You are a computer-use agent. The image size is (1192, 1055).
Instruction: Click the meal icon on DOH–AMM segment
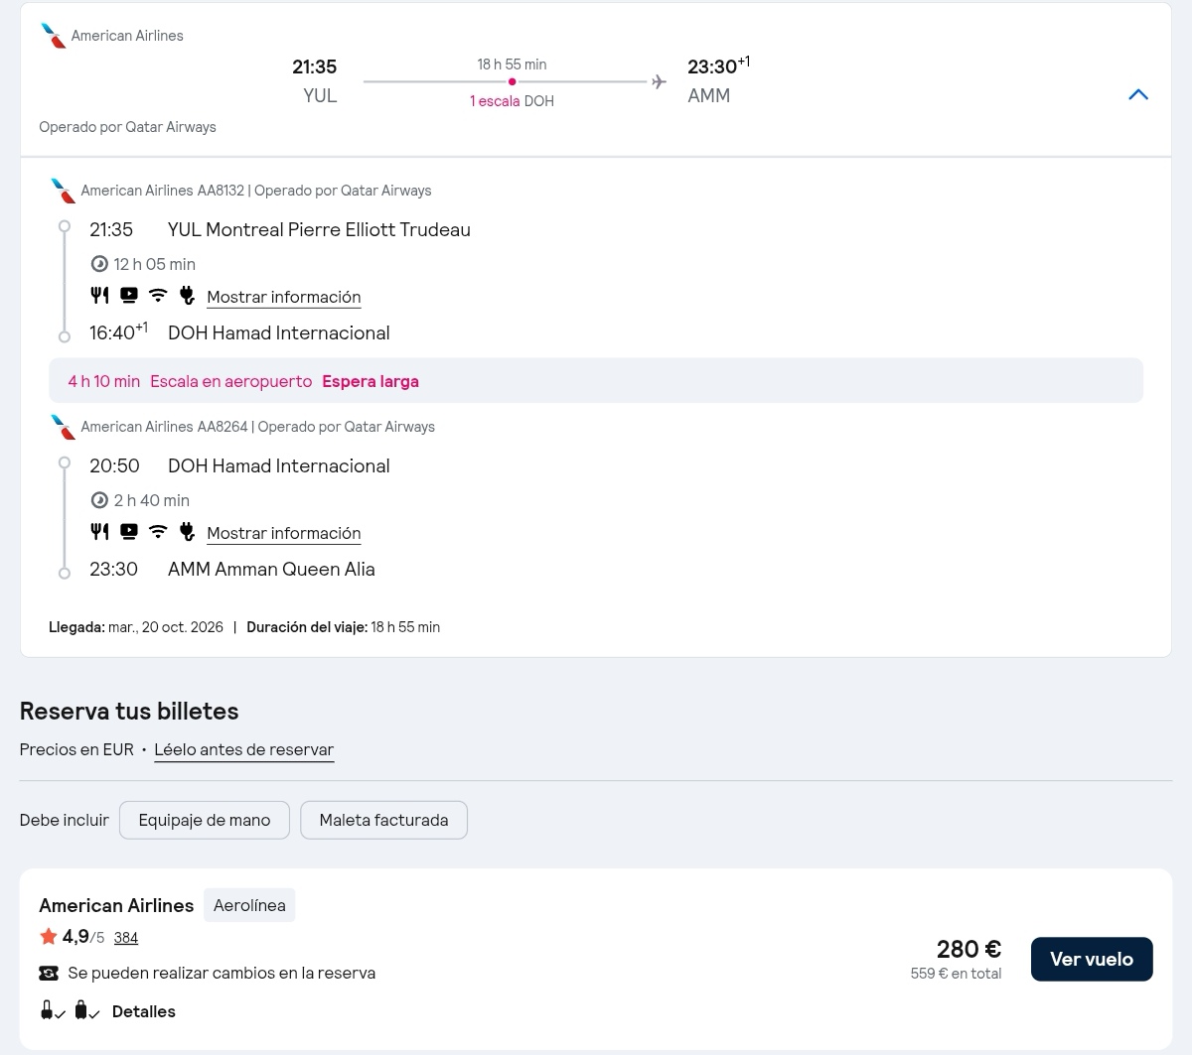point(99,531)
